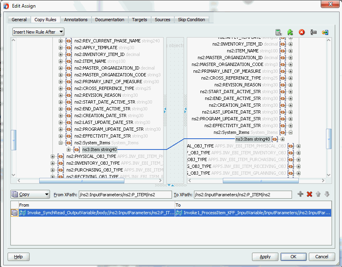Collapse left ns2:System_Items tree node

61,143
